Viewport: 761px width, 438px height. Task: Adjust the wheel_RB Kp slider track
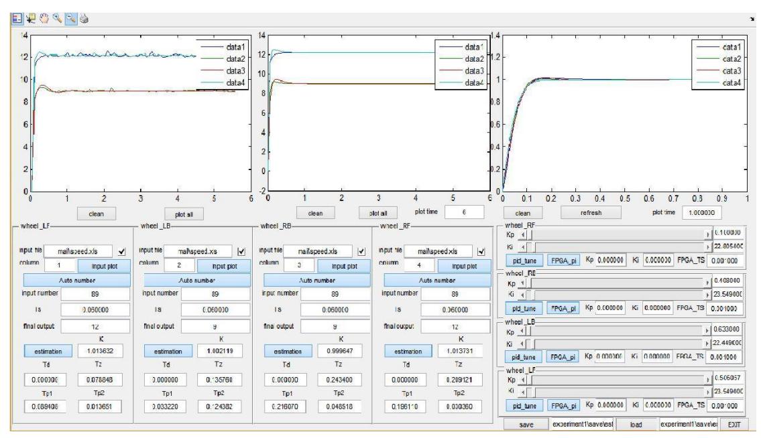616,283
